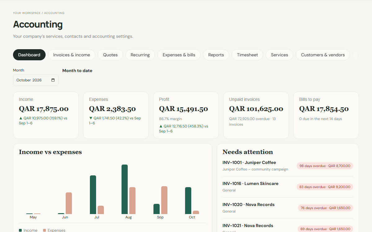Click the 'Income vs expenses' chart title

[x=50, y=152]
